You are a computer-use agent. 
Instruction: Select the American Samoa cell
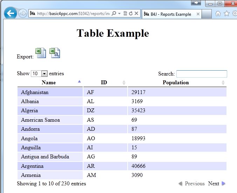click(50, 120)
